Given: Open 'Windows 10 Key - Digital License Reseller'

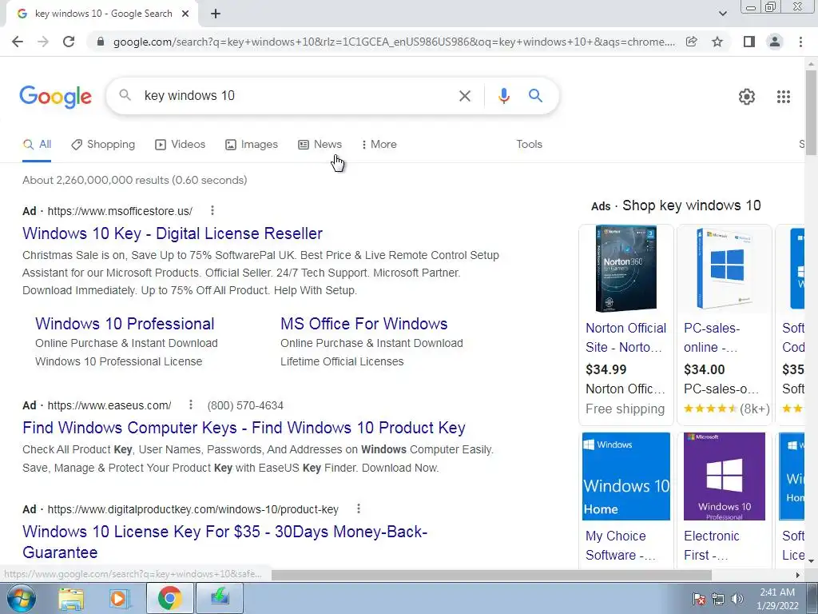Looking at the screenshot, I should click(173, 233).
